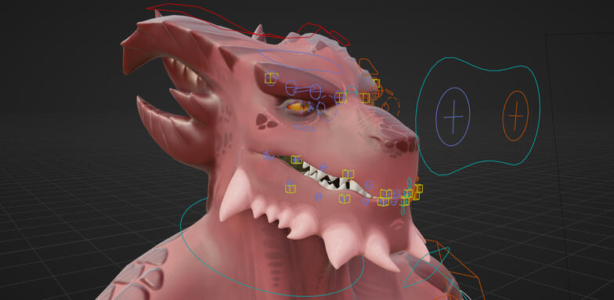Select the yellow cube control at the outer brow end
This screenshot has width=614, height=300.
click(271, 78)
